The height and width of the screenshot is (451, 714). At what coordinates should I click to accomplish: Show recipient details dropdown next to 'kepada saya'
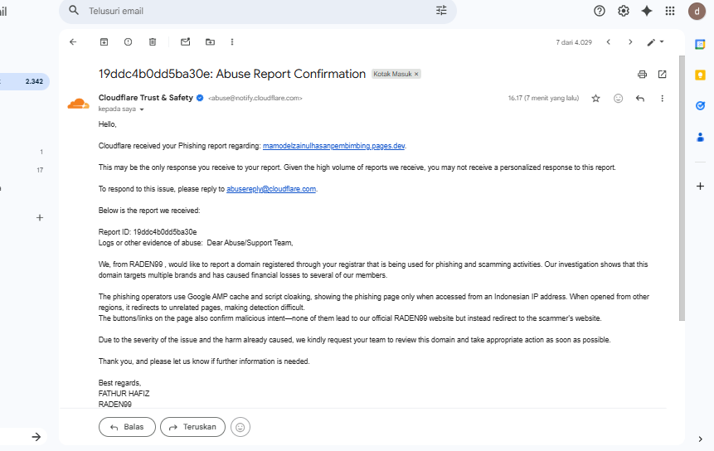click(x=142, y=109)
